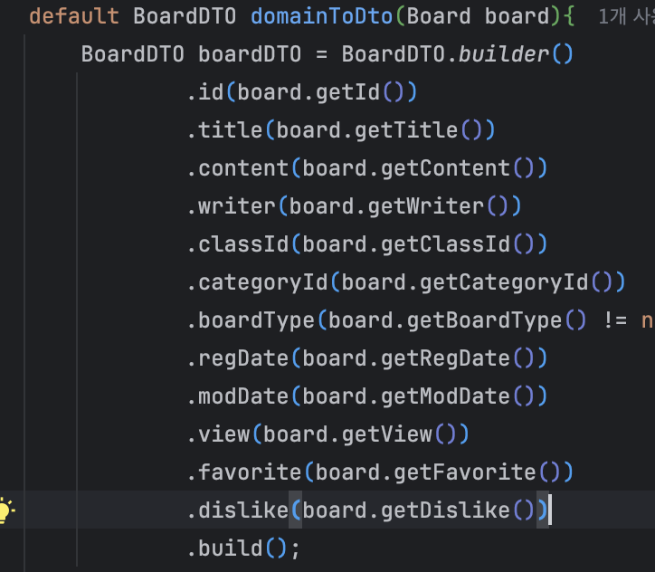Click getContent in the content line
This screenshot has height=572, width=655.
446,168
